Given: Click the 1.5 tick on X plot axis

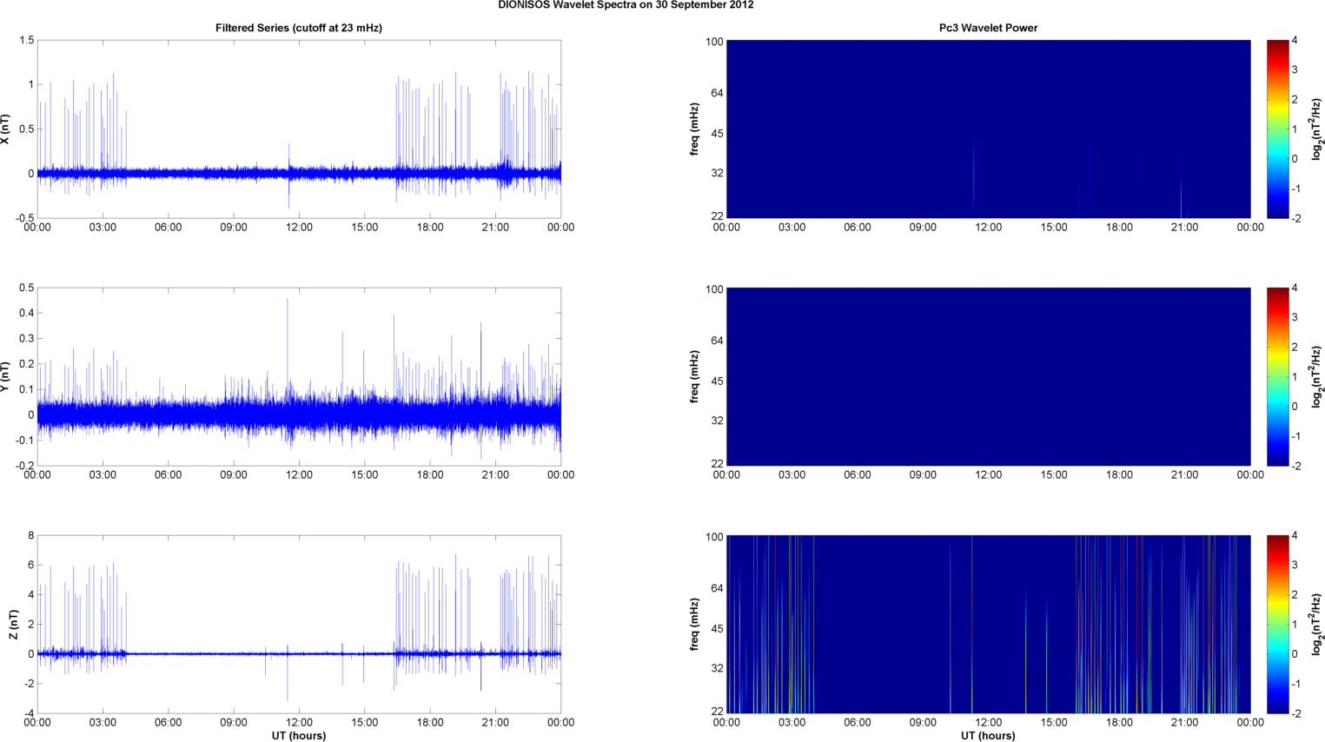Looking at the screenshot, I should coord(26,41).
